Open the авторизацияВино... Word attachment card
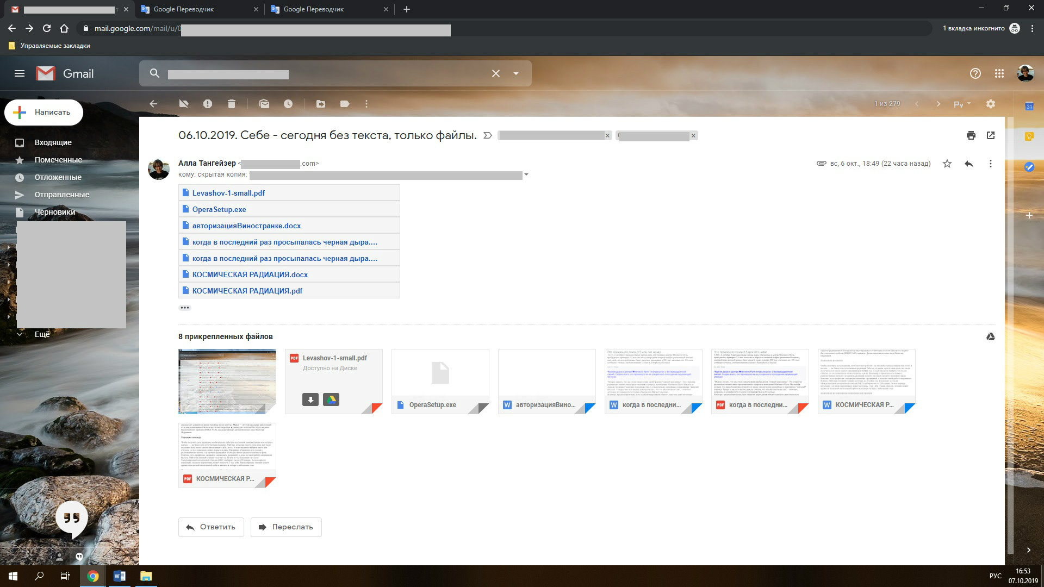The height and width of the screenshot is (587, 1044). [547, 382]
